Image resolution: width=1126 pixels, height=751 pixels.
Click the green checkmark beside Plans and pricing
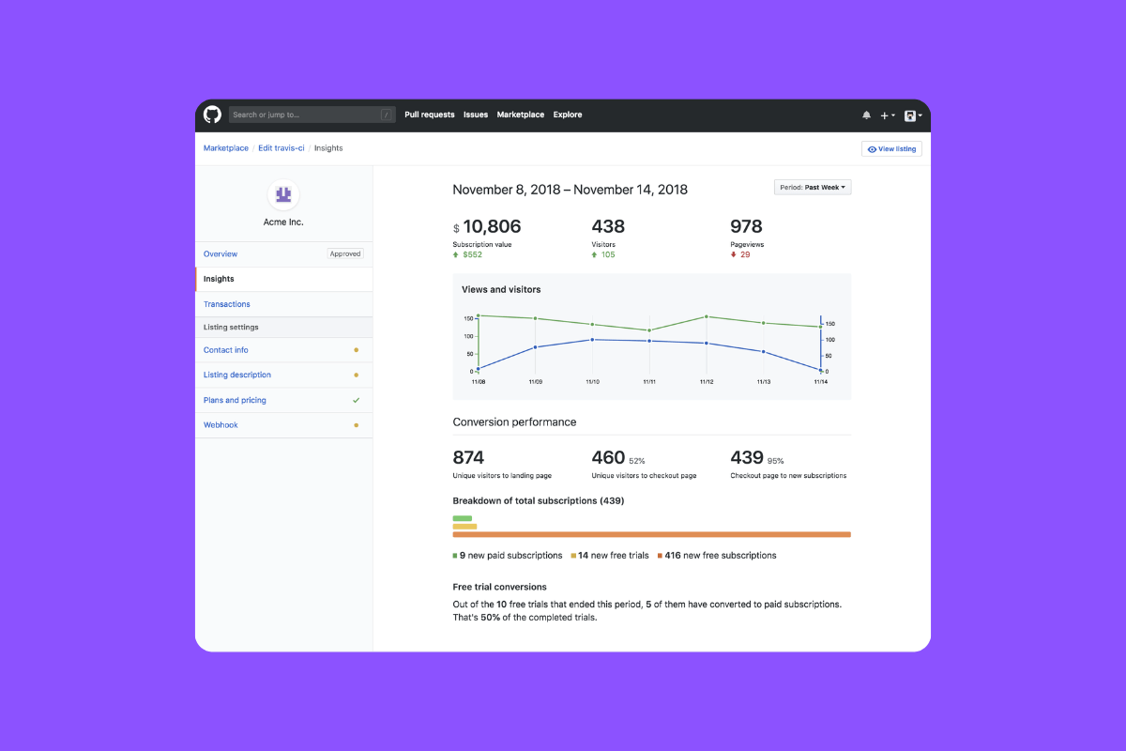357,399
